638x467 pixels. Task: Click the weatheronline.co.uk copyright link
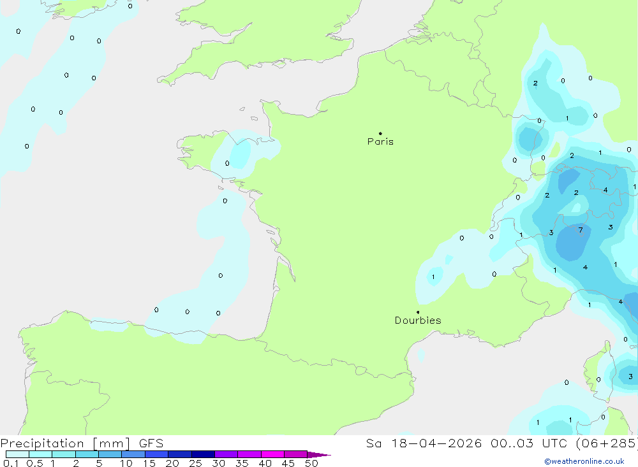(x=584, y=461)
